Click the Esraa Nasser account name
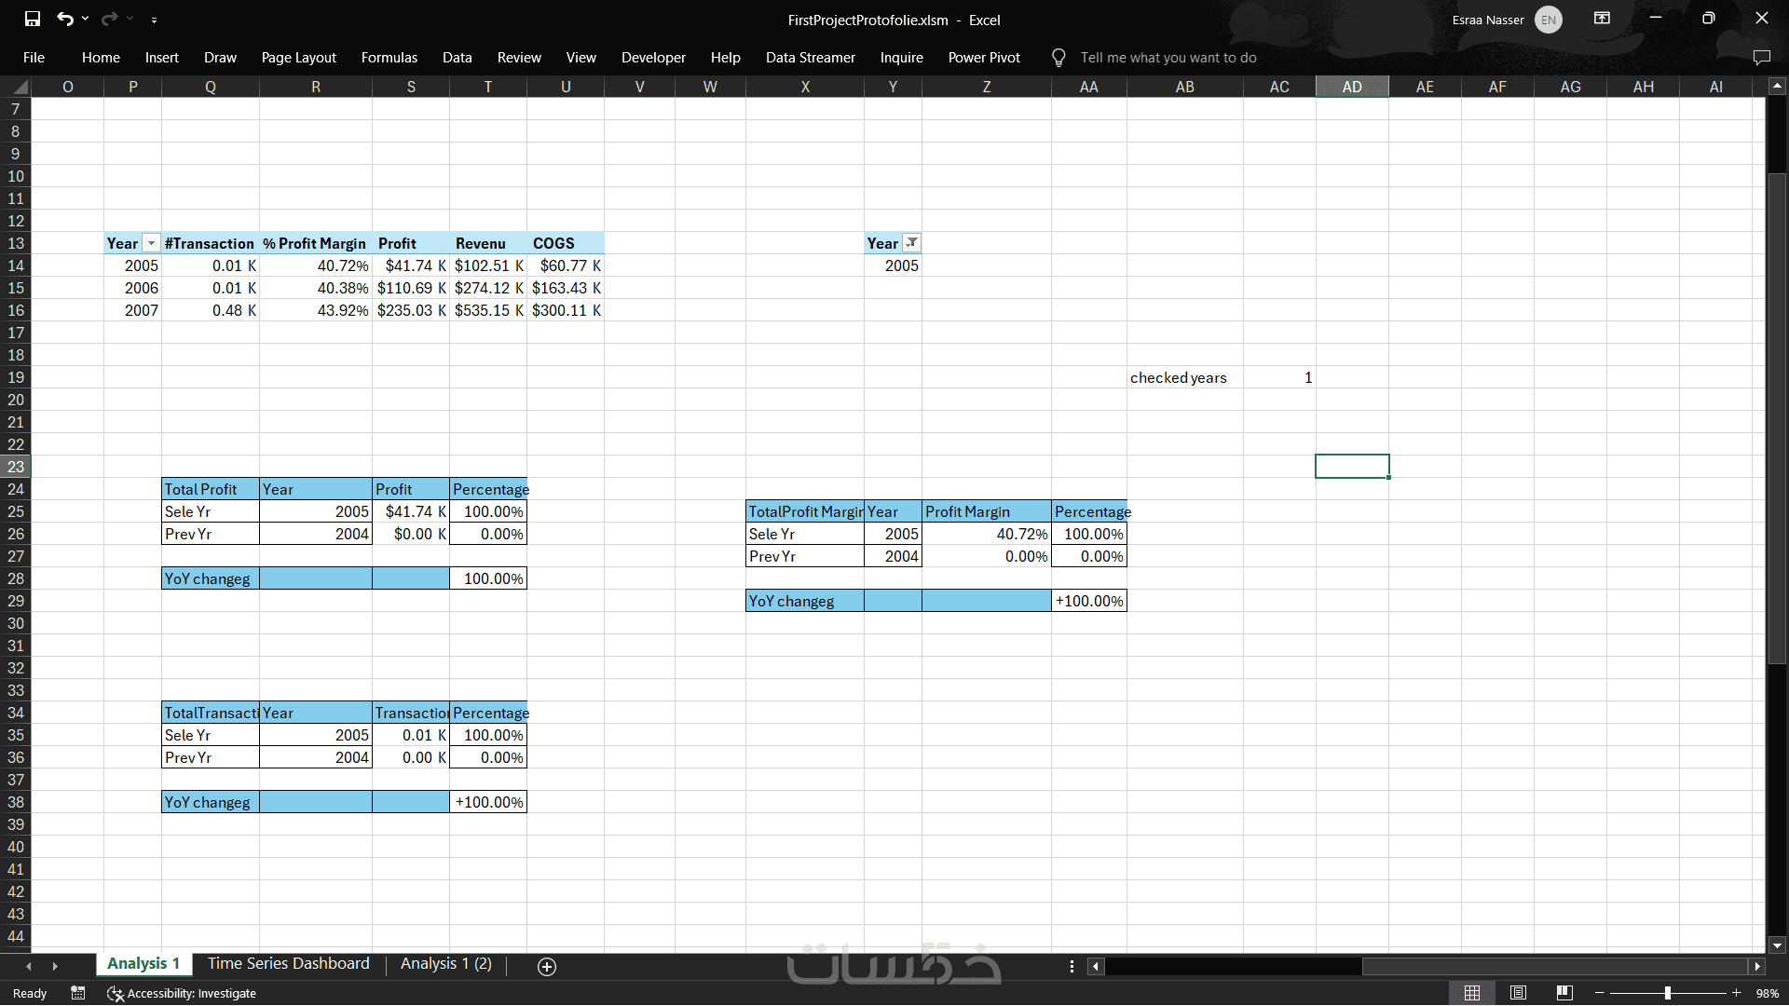This screenshot has width=1789, height=1006. tap(1487, 20)
